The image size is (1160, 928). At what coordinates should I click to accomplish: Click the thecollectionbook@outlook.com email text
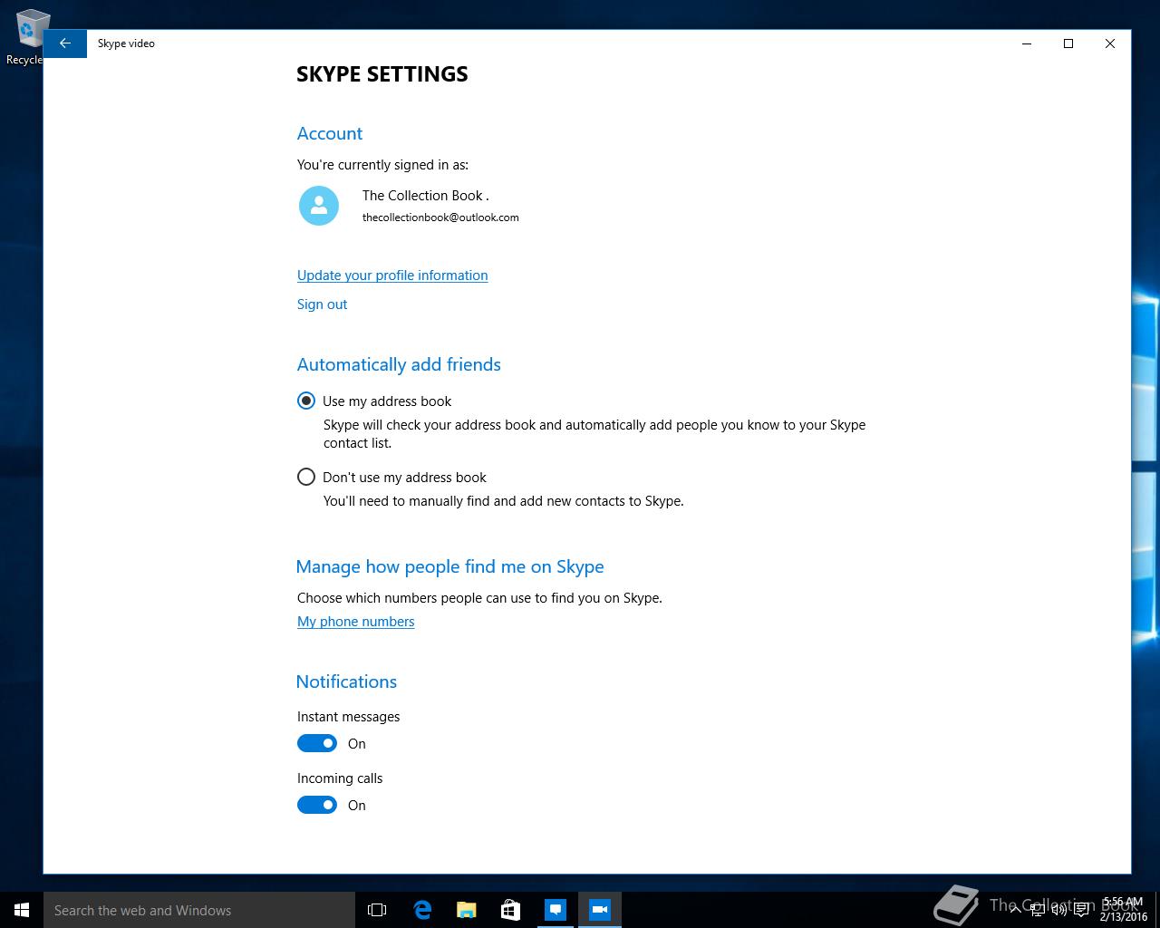[x=440, y=217]
